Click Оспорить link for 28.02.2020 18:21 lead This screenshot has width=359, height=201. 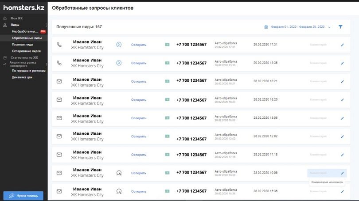(x=139, y=81)
